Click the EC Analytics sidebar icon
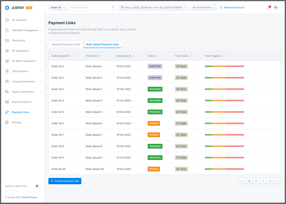286x204 pixels. (7, 20)
